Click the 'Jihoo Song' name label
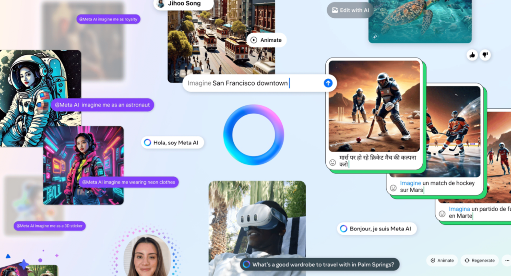 [184, 4]
